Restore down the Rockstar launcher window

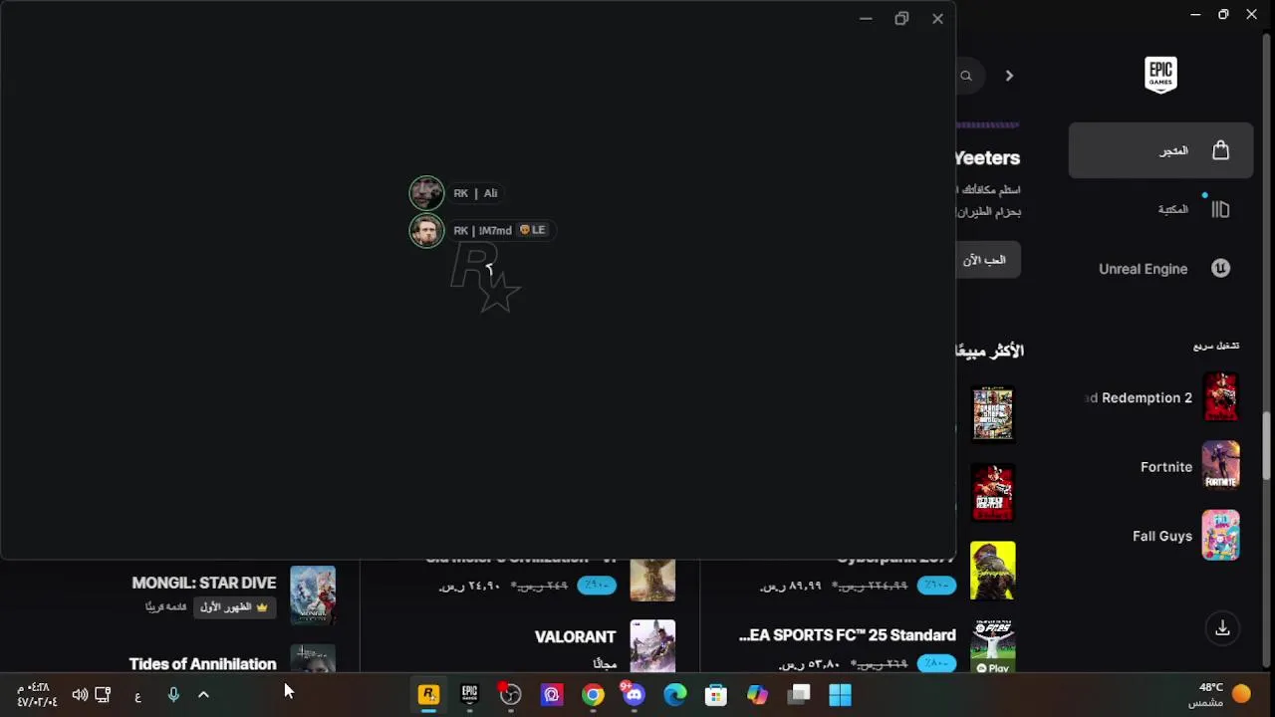pos(901,18)
